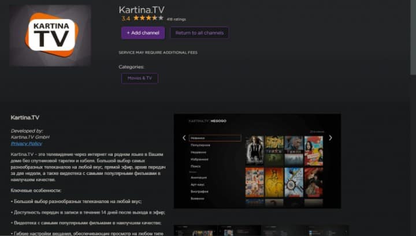Viewport: 416px width, 236px height.
Task: Click the Kartina.TV description heading
Action: pyautogui.click(x=25, y=117)
